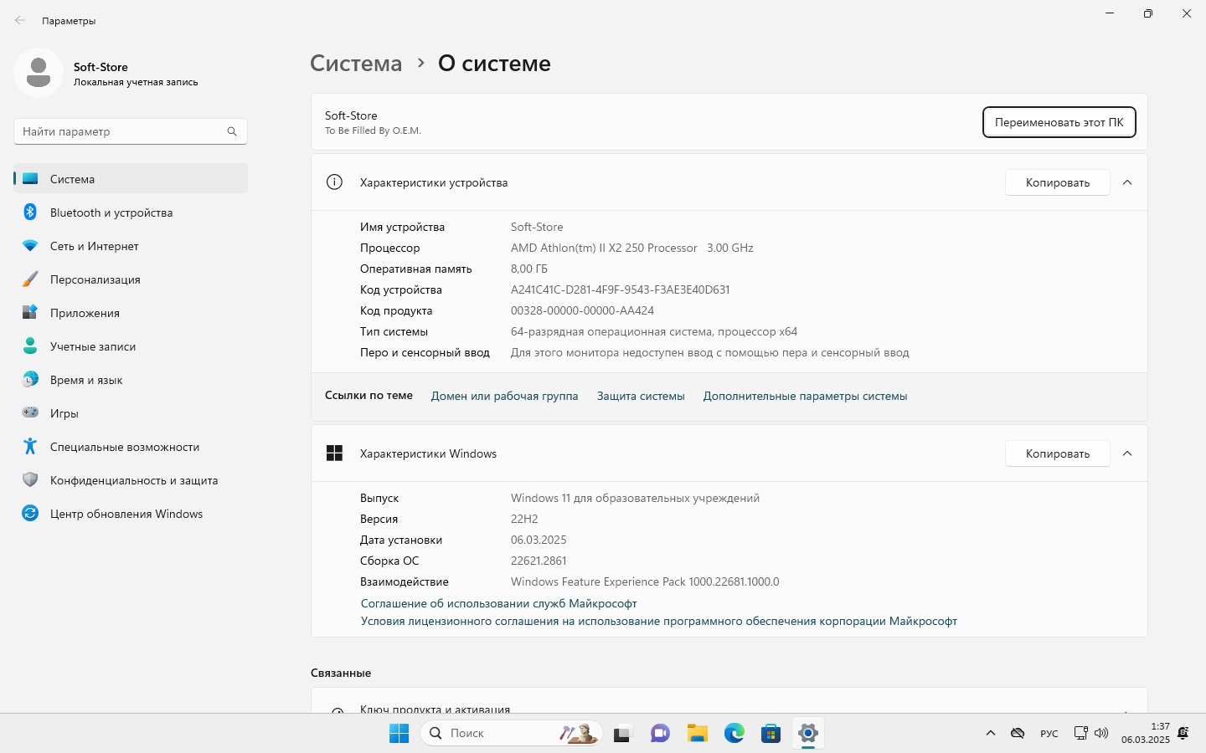Image resolution: width=1206 pixels, height=753 pixels.
Task: Open Специальные возможности settings
Action: pyautogui.click(x=131, y=447)
